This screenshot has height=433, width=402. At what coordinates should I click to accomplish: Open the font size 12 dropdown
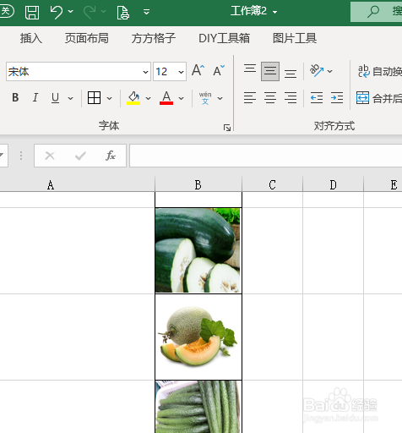[181, 72]
